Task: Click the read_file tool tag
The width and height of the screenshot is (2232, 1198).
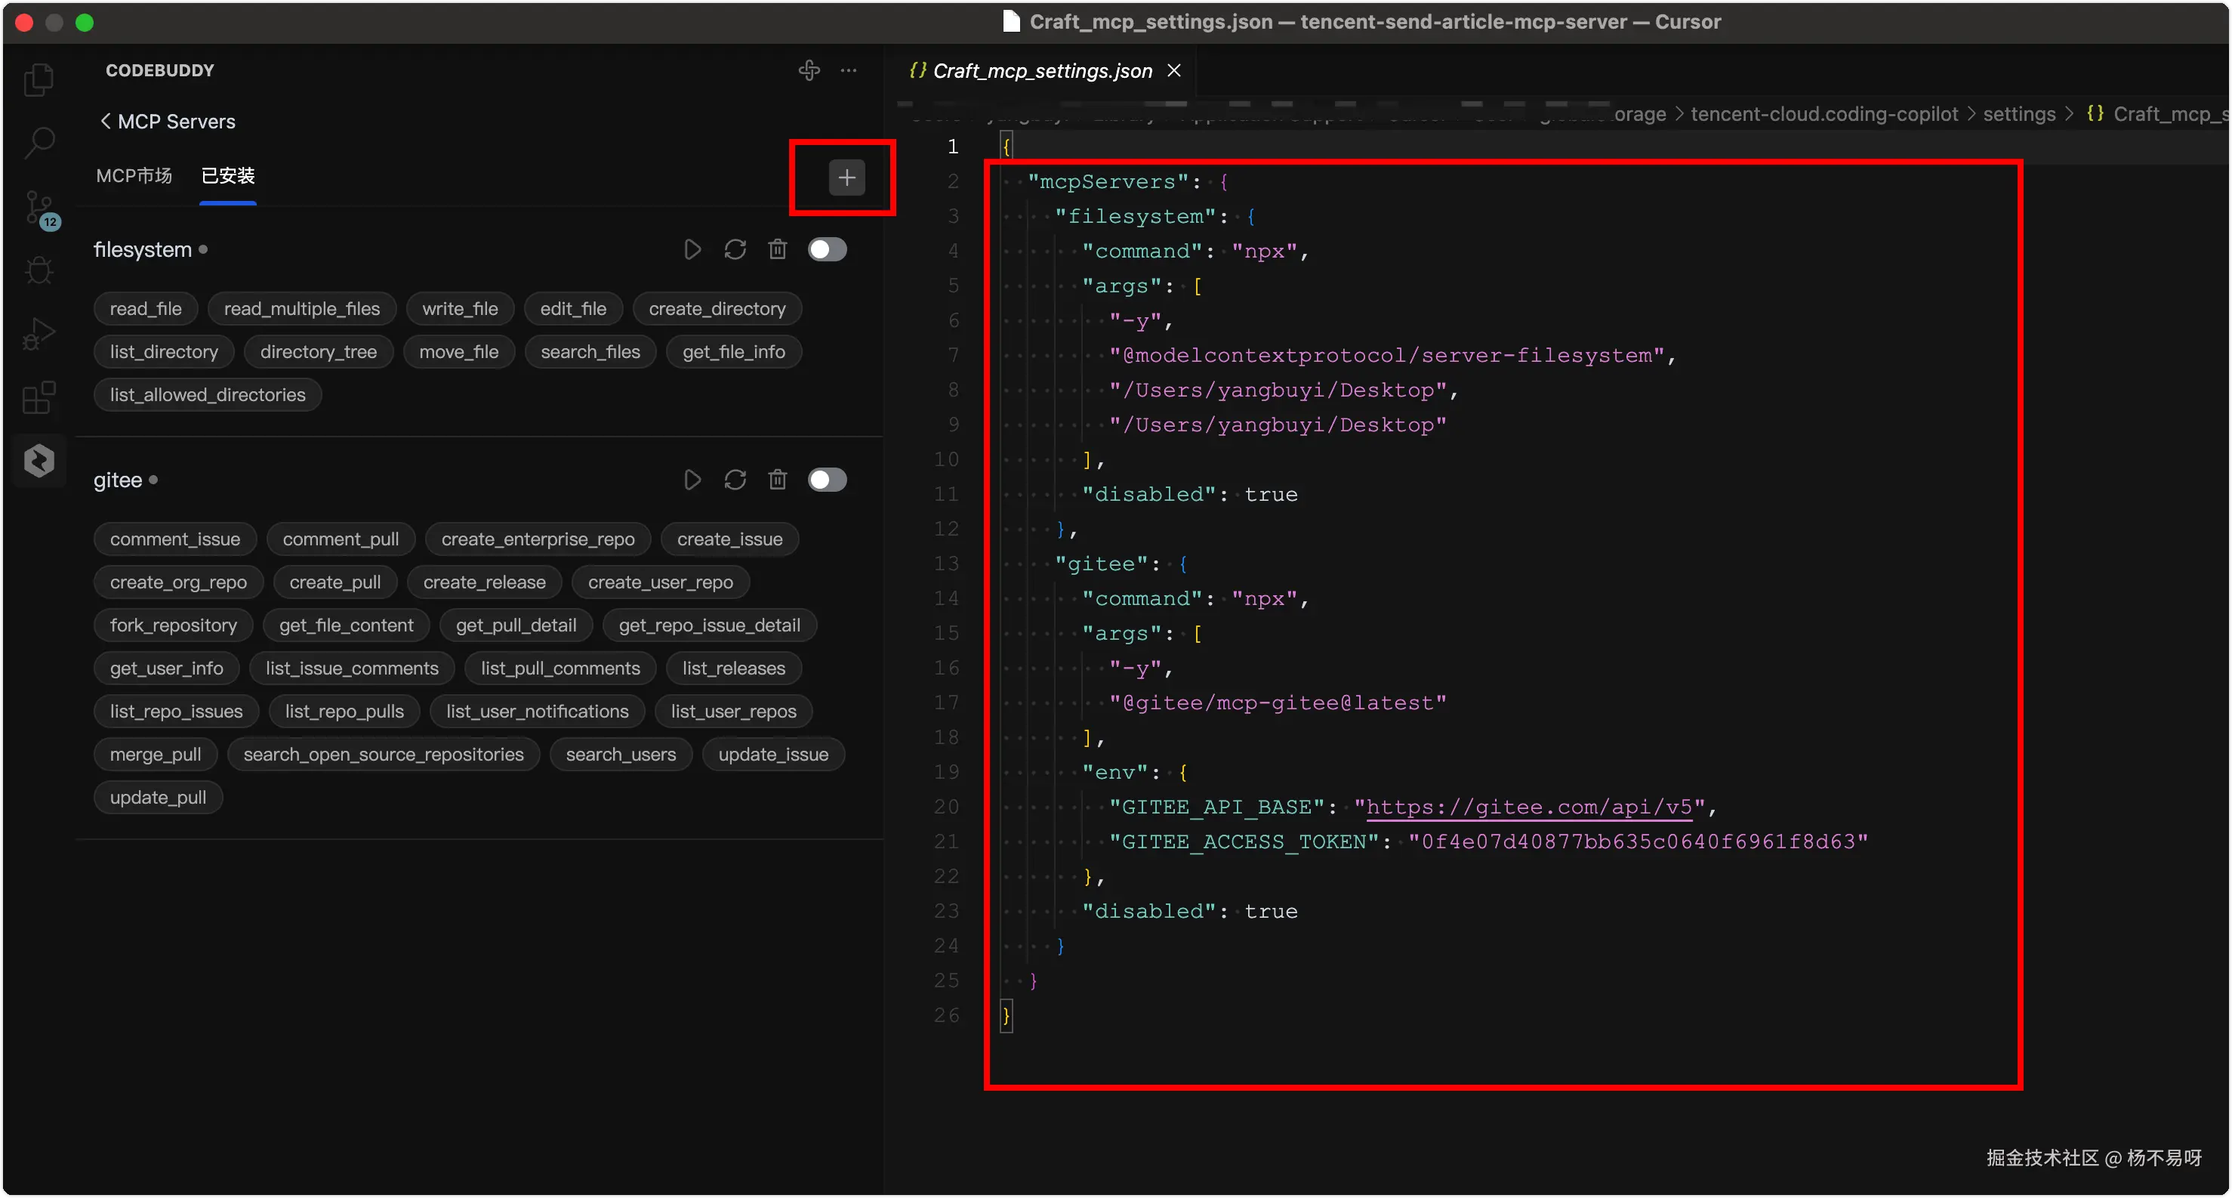Action: 146,309
